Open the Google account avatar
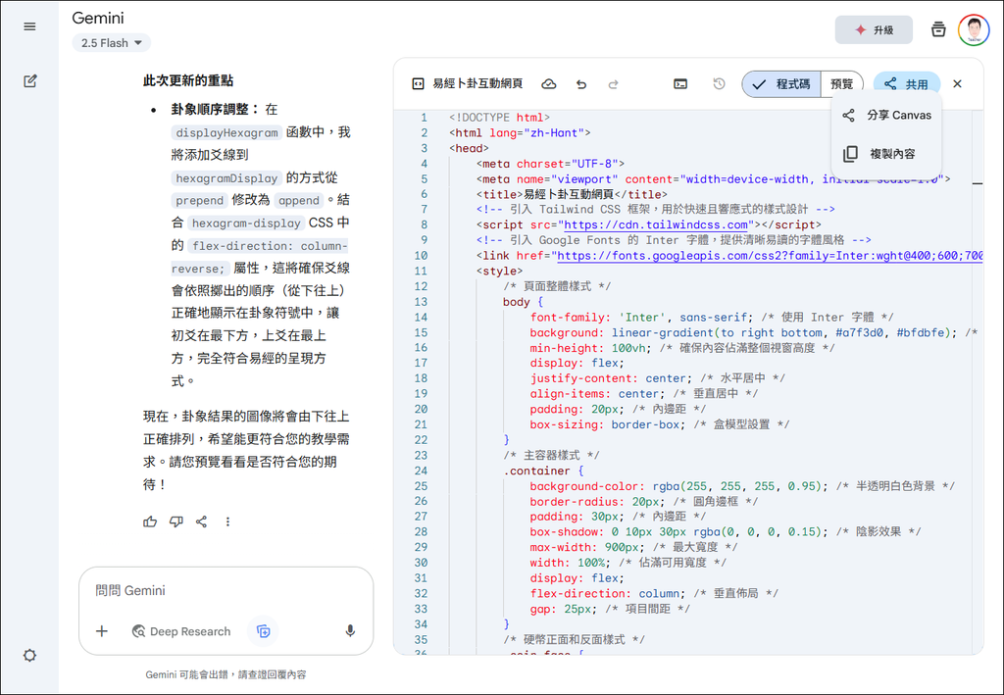1004x695 pixels. coord(974,29)
